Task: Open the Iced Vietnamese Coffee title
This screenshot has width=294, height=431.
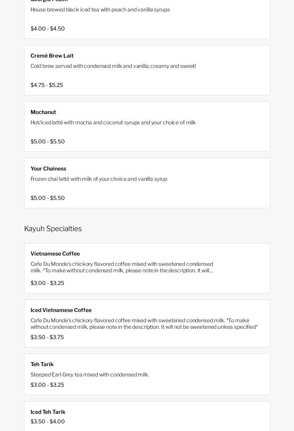Action: (61, 310)
